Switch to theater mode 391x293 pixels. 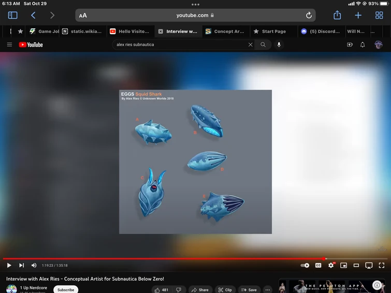pos(356,266)
